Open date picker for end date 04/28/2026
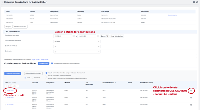 pyautogui.click(x=98, y=36)
